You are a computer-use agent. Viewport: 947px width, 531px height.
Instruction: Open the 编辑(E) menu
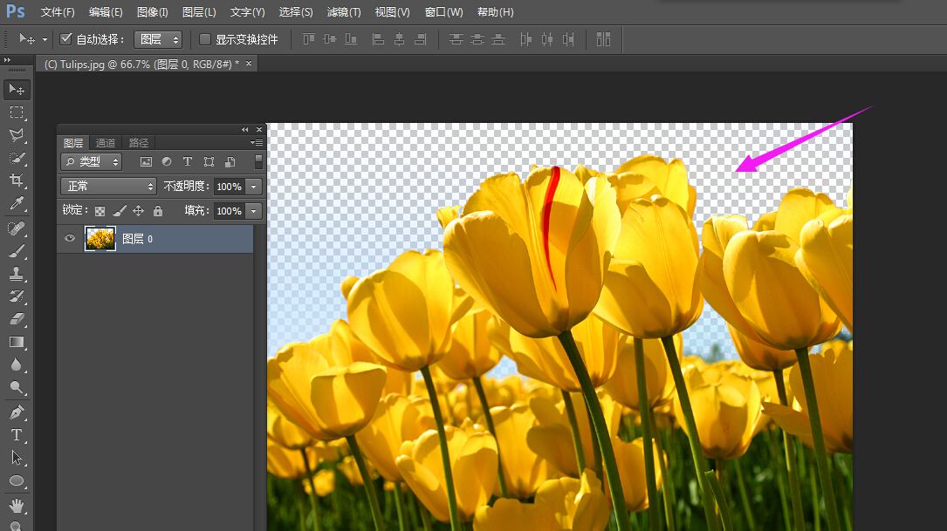point(106,12)
